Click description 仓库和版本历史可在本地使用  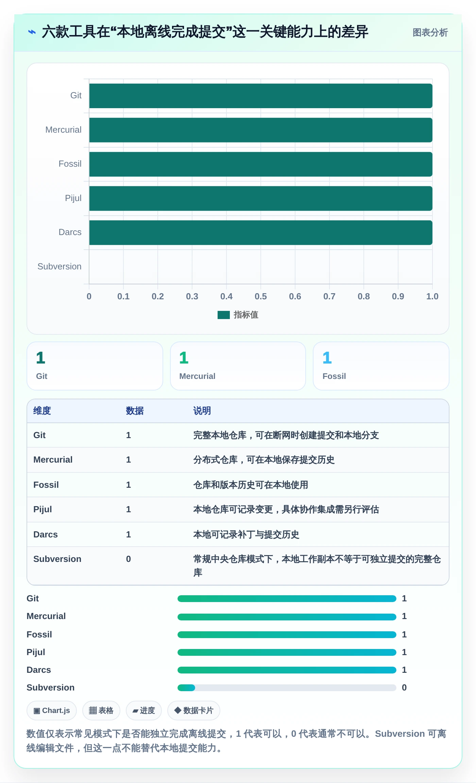pyautogui.click(x=251, y=485)
